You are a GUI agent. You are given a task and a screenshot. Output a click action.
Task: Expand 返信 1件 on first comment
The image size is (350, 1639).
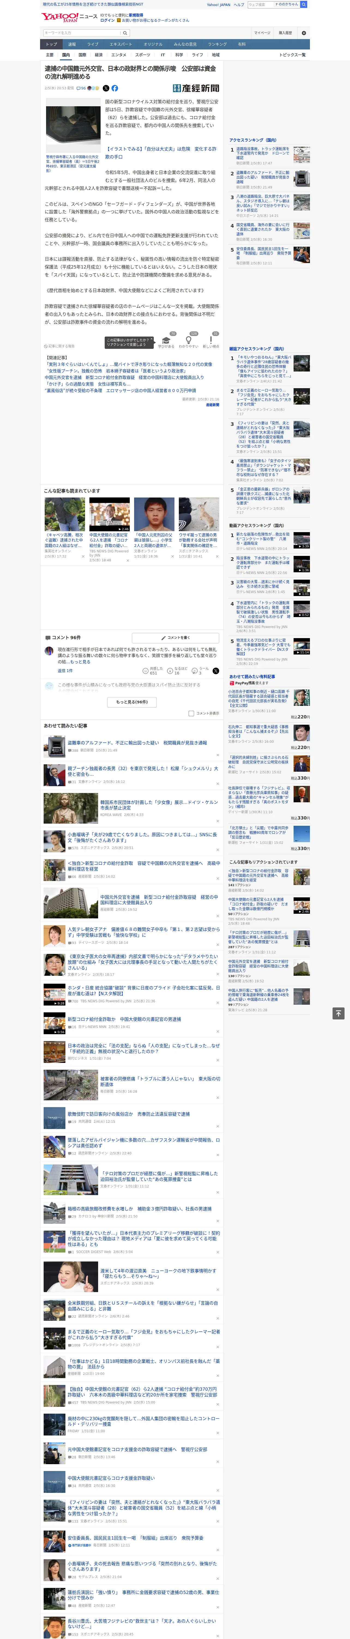click(65, 671)
